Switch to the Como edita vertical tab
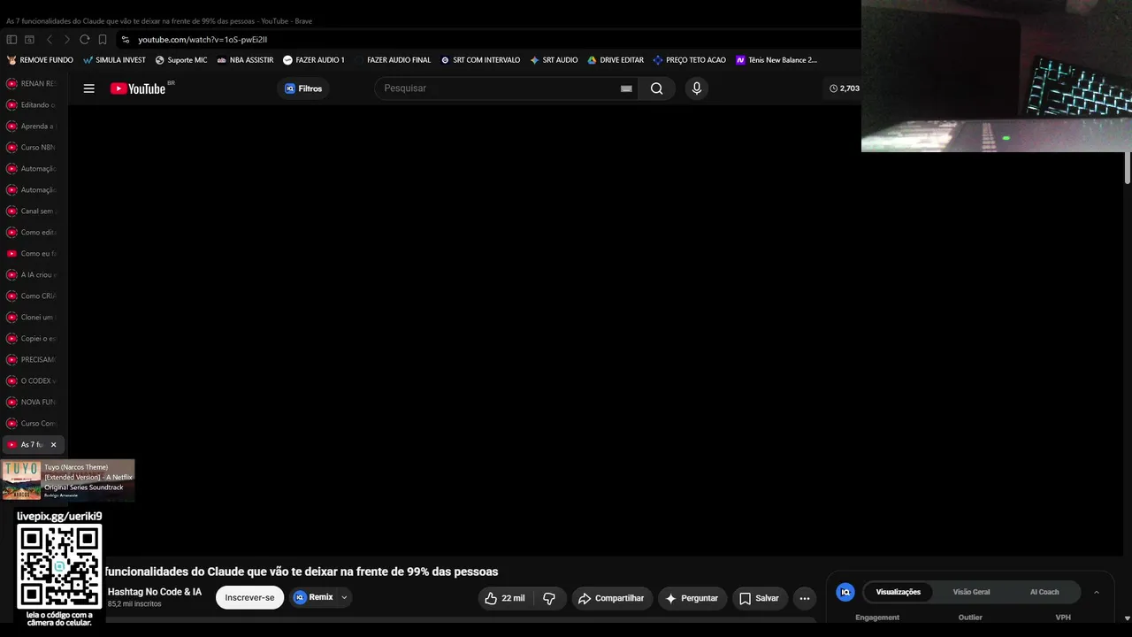Viewport: 1132px width, 637px height. [34, 232]
